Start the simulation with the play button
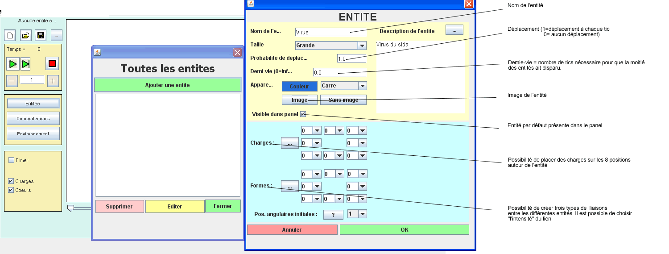The height and width of the screenshot is (254, 669). [13, 64]
